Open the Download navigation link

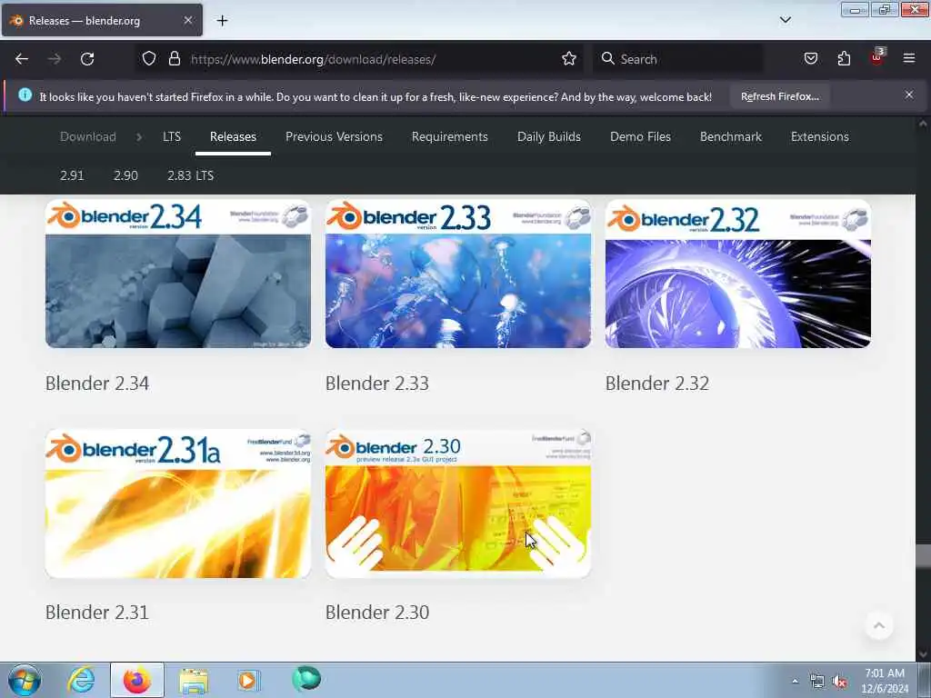tap(88, 136)
